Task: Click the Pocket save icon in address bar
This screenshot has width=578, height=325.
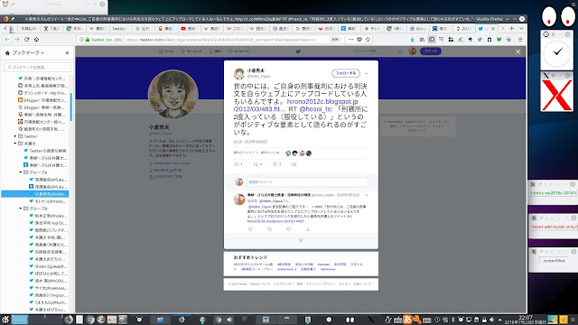Action: pos(359,40)
